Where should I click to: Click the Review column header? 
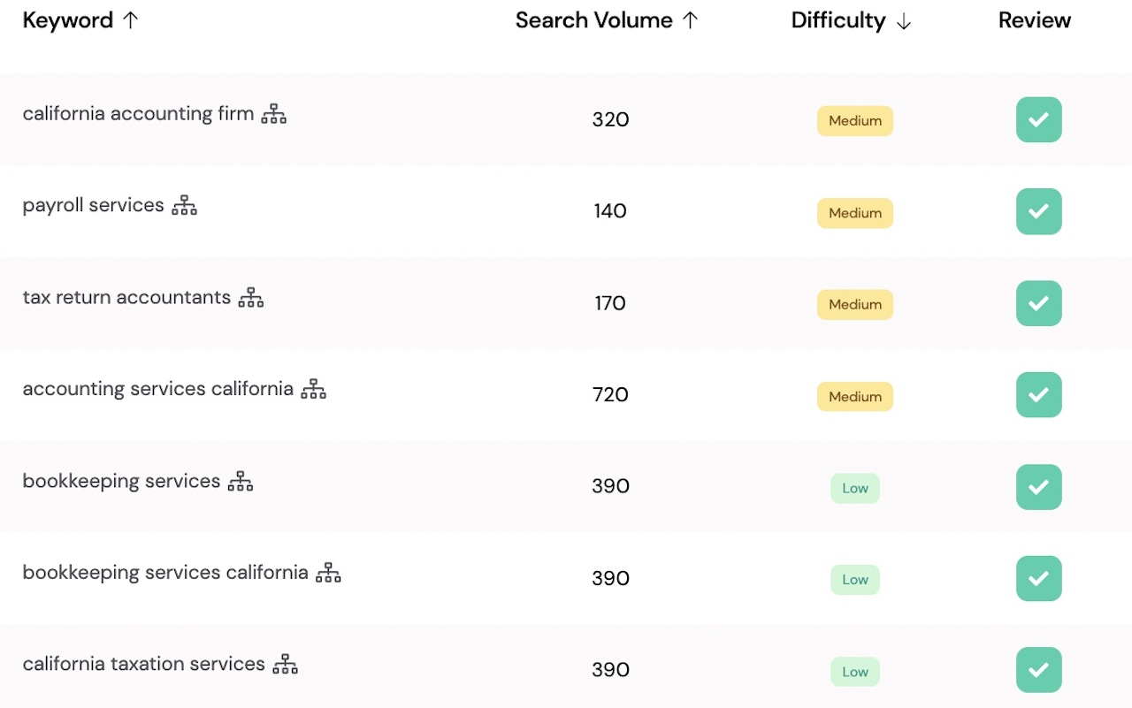(1034, 20)
